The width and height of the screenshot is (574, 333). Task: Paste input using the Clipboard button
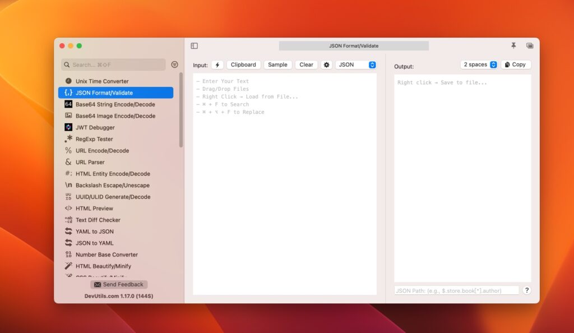tap(243, 64)
